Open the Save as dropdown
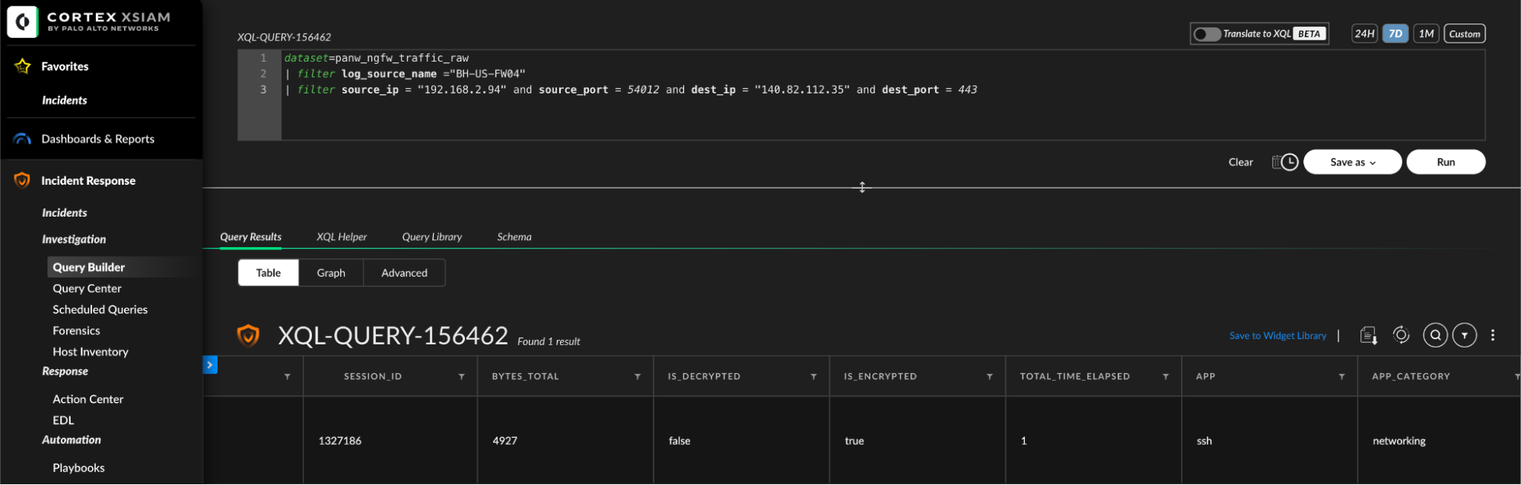 (x=1352, y=162)
